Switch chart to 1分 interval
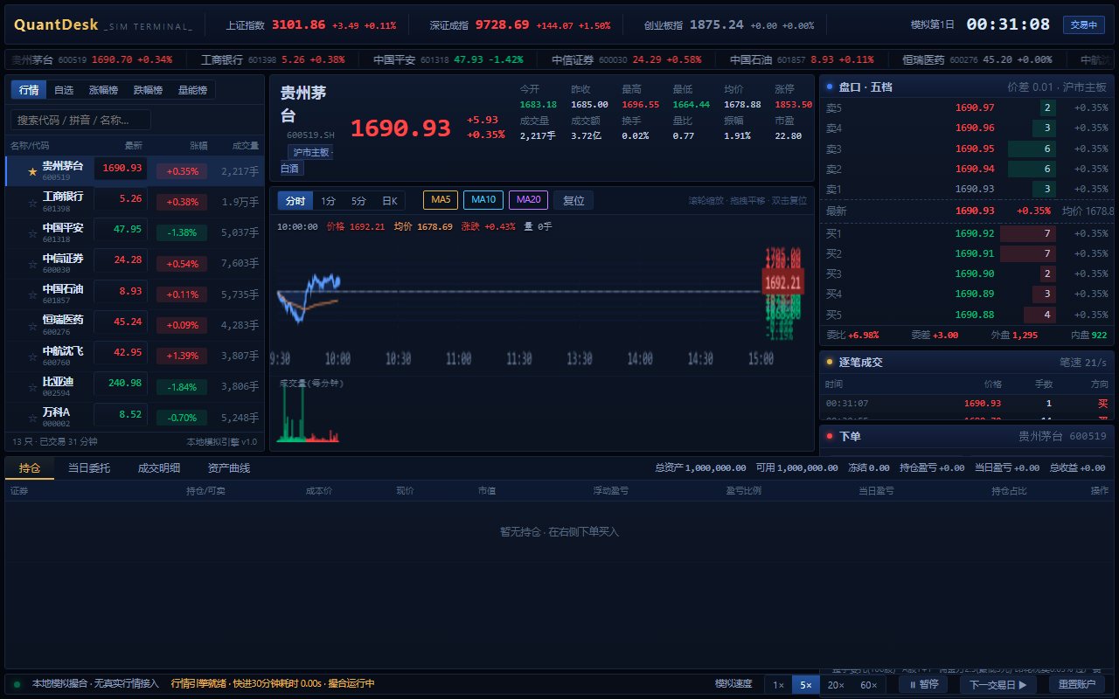 tap(328, 201)
